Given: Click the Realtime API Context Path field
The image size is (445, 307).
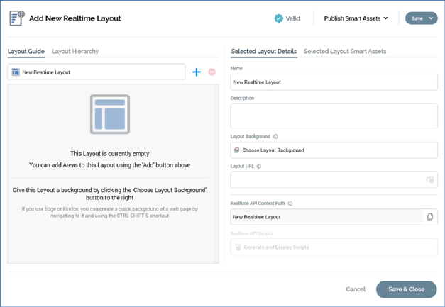Looking at the screenshot, I should point(326,217).
